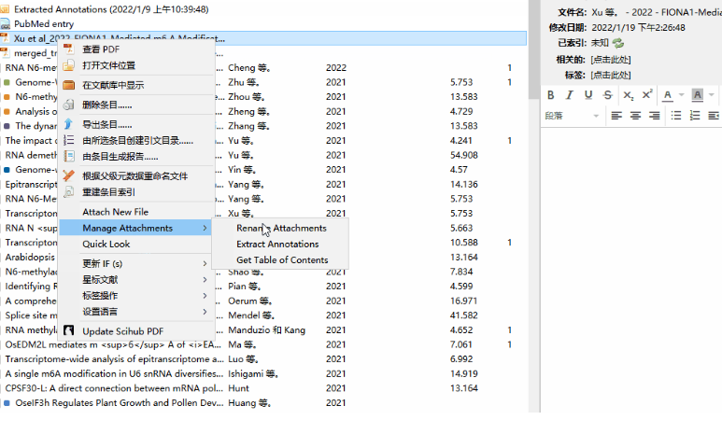This screenshot has height=448, width=722.
Task: Click the library box icon beside 在文献库中显示
Action: (x=68, y=85)
